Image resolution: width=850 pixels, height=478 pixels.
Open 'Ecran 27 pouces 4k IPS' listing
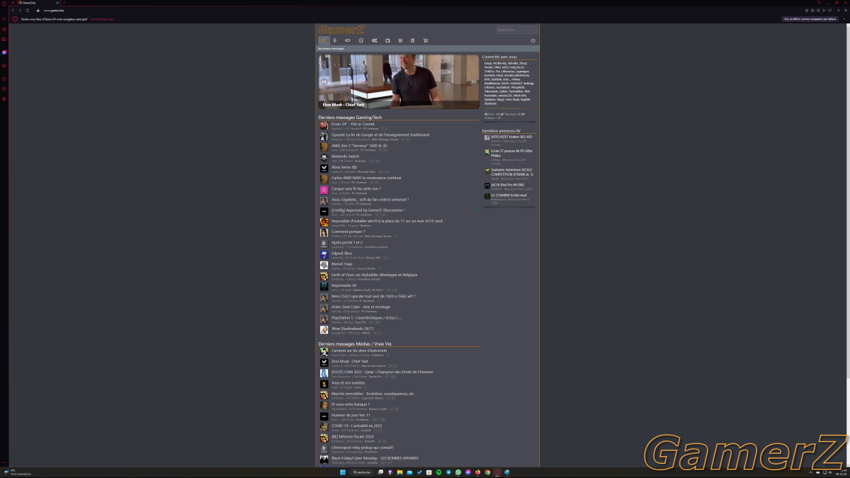(510, 153)
